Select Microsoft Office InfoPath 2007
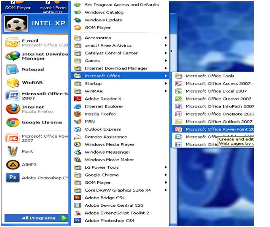This screenshot has height=227, width=270. point(213,106)
